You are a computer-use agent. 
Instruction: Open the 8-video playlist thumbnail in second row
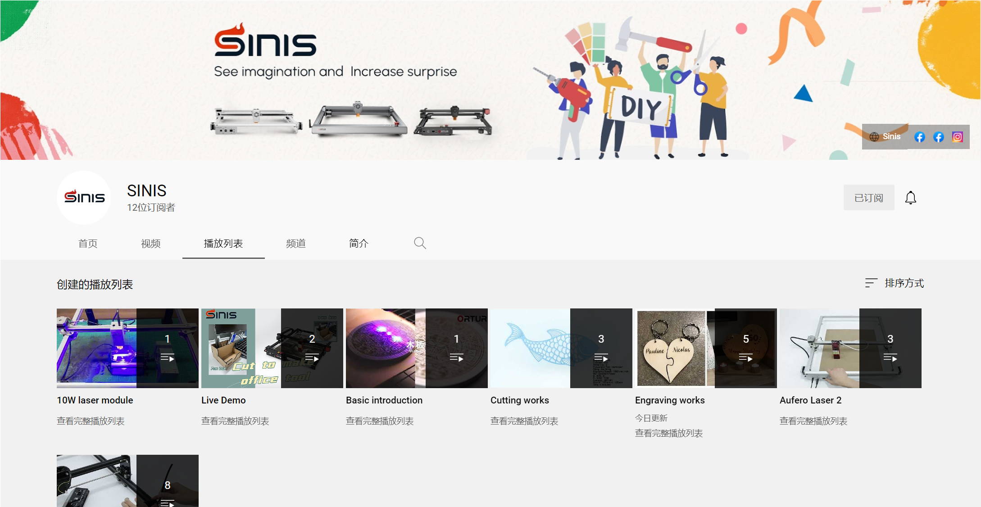[127, 481]
